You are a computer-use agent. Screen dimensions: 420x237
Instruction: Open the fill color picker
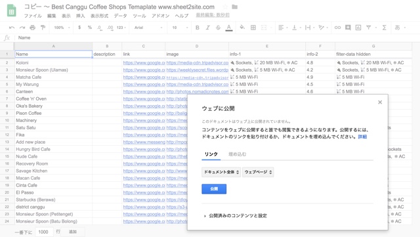pyautogui.click(x=242, y=28)
